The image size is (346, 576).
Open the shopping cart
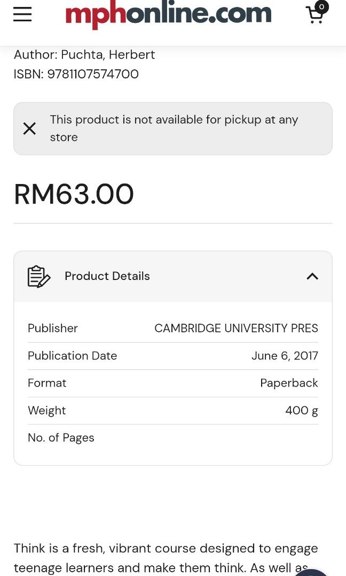[x=315, y=16]
